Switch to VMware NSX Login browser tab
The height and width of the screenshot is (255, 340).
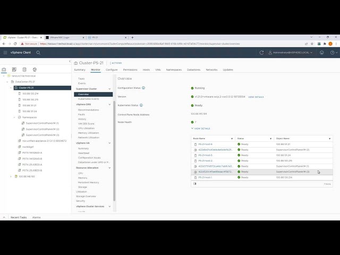tap(64, 38)
